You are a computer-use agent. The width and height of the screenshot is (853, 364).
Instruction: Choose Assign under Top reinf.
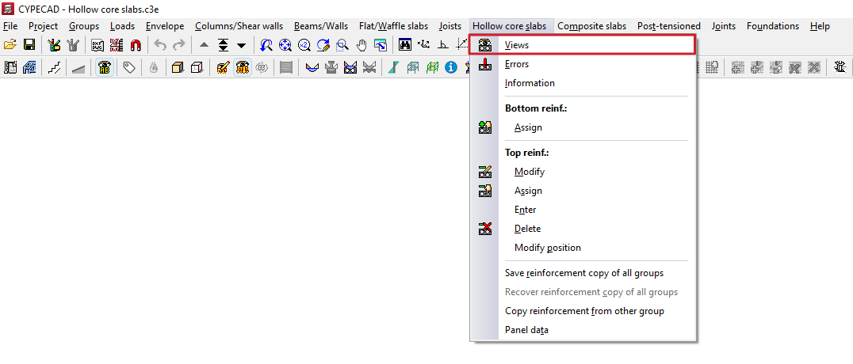tap(583, 191)
